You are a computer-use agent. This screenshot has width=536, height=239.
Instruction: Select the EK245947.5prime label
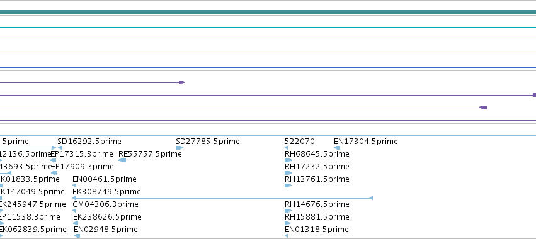33,204
